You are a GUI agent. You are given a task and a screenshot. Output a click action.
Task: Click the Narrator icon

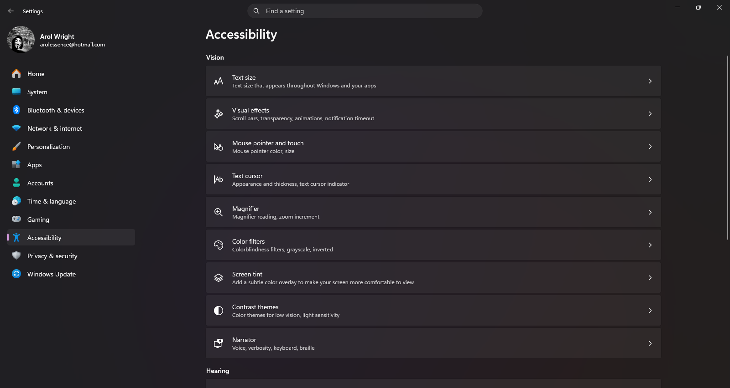tap(219, 343)
